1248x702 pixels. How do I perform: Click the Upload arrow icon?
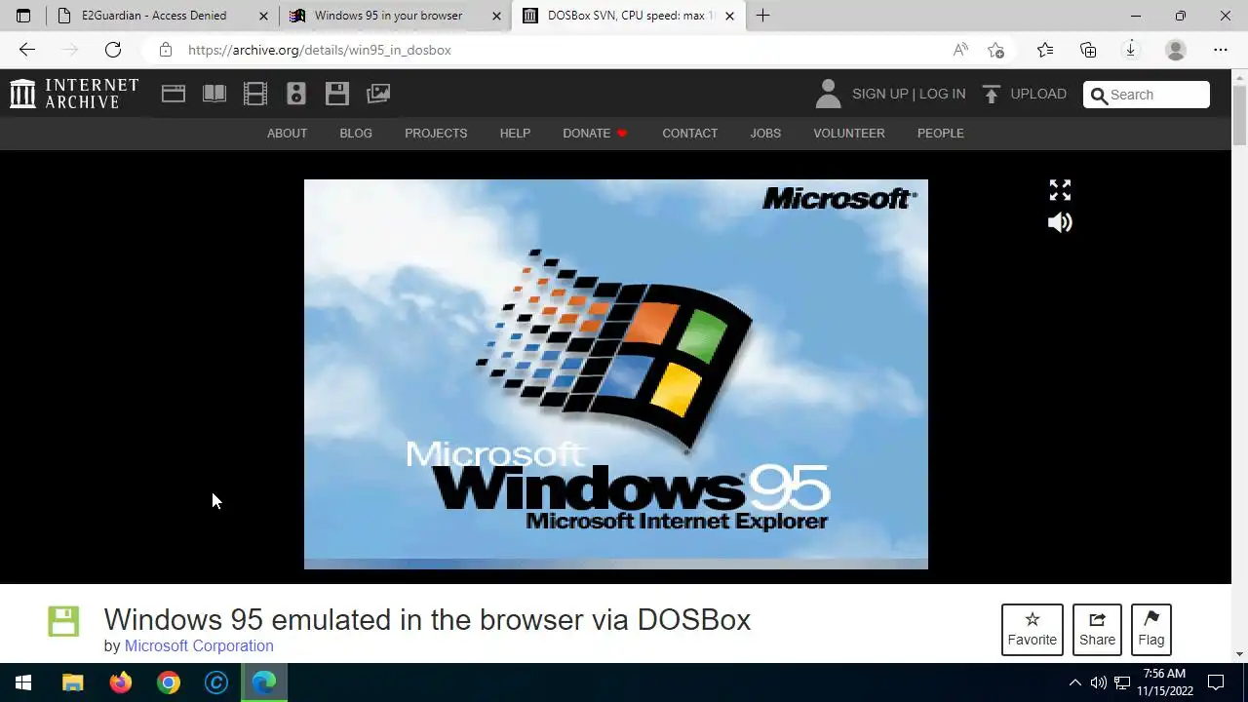pos(992,94)
